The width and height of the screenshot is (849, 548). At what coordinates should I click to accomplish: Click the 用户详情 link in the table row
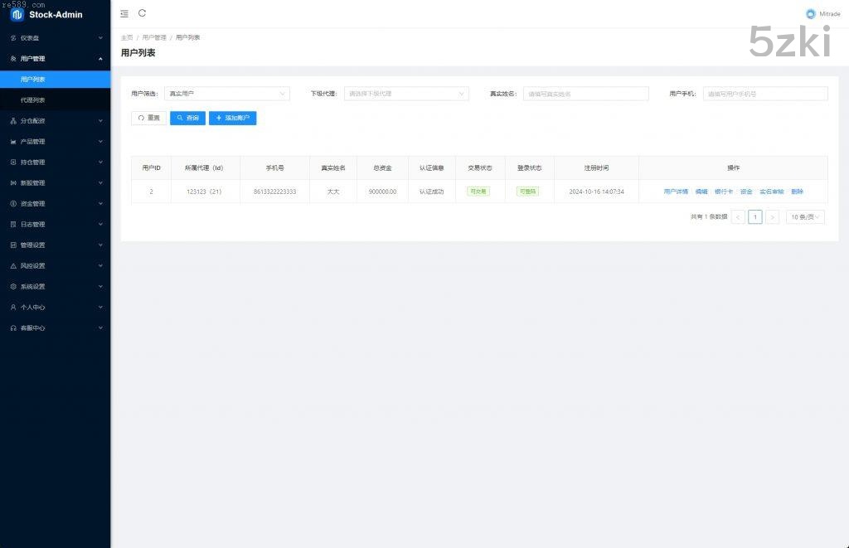click(x=676, y=192)
